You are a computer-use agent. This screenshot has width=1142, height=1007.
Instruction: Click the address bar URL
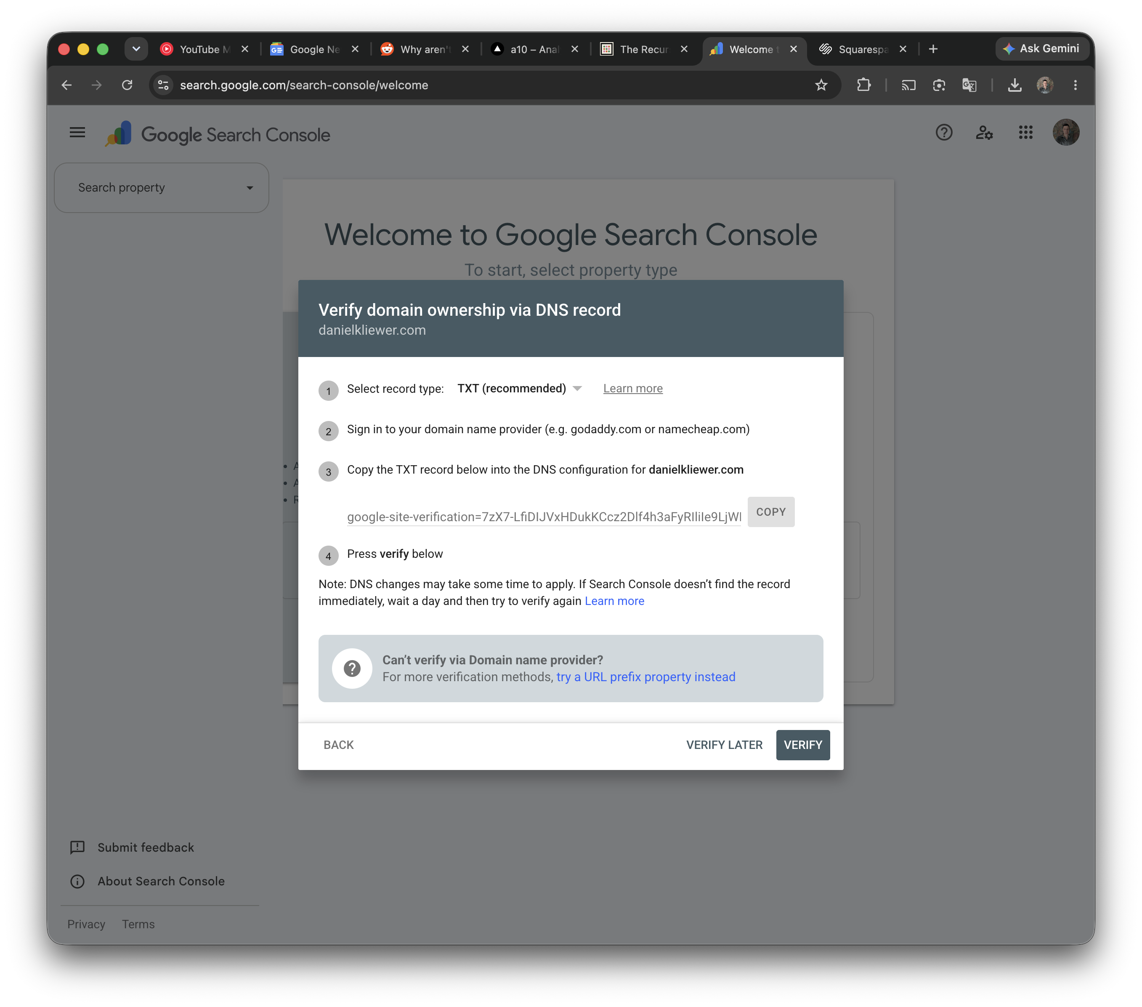tap(304, 85)
